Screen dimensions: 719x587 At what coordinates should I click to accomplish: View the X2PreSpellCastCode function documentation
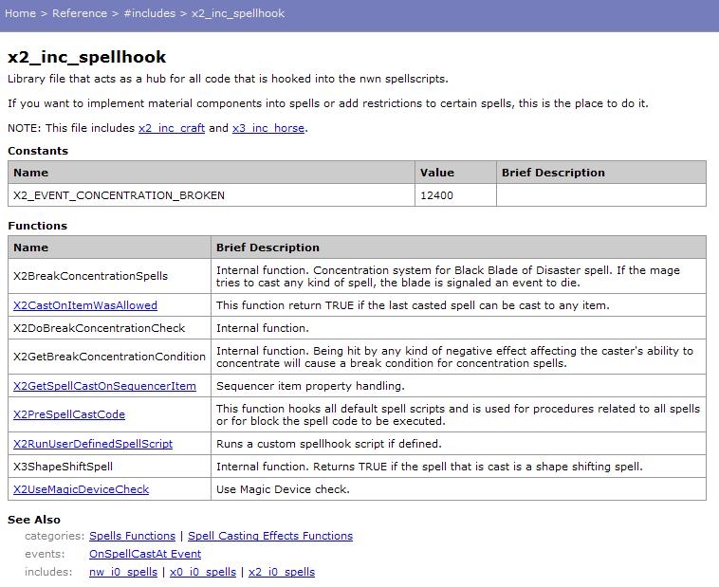pos(69,414)
